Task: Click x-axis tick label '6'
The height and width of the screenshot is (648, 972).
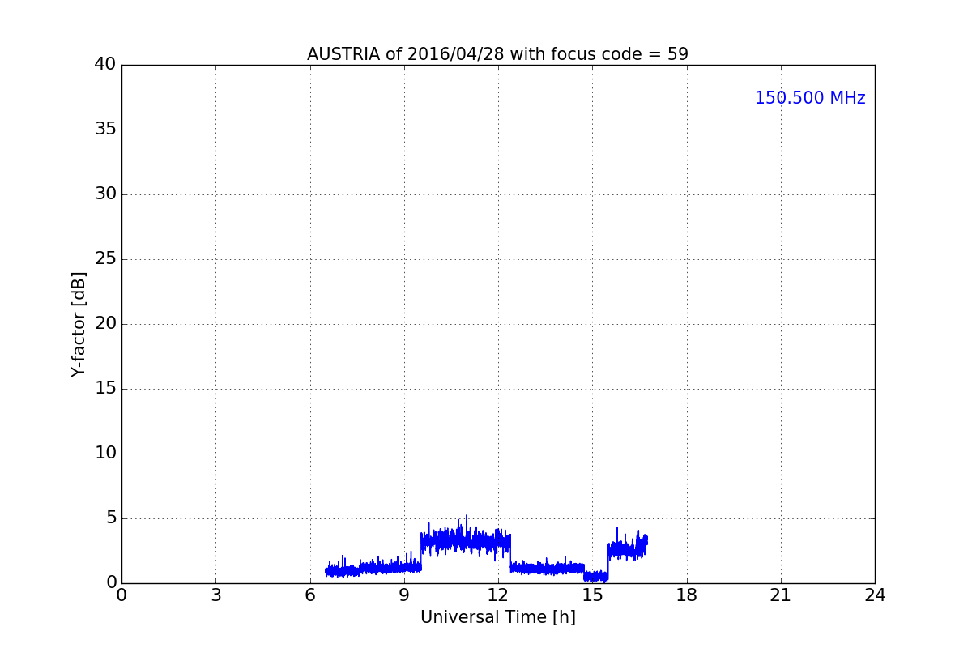Action: [x=309, y=595]
